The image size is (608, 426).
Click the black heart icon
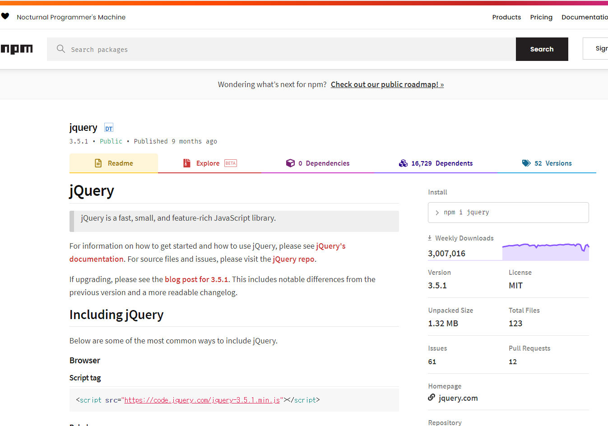(5, 16)
